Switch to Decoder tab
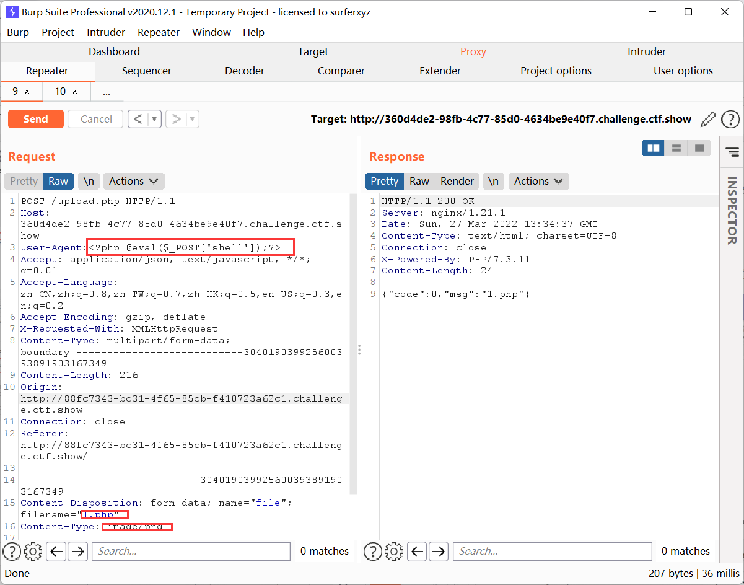Image resolution: width=744 pixels, height=585 pixels. pyautogui.click(x=245, y=71)
